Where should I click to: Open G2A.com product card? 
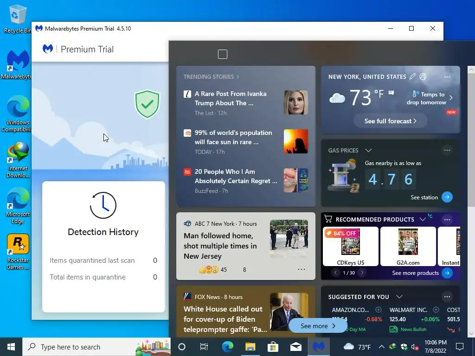point(408,246)
